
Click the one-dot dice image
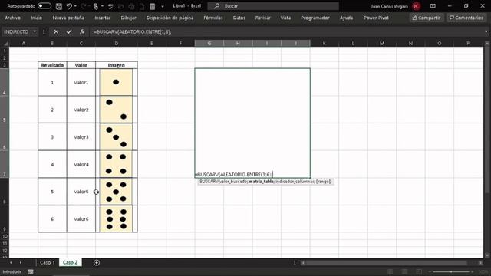(x=116, y=82)
